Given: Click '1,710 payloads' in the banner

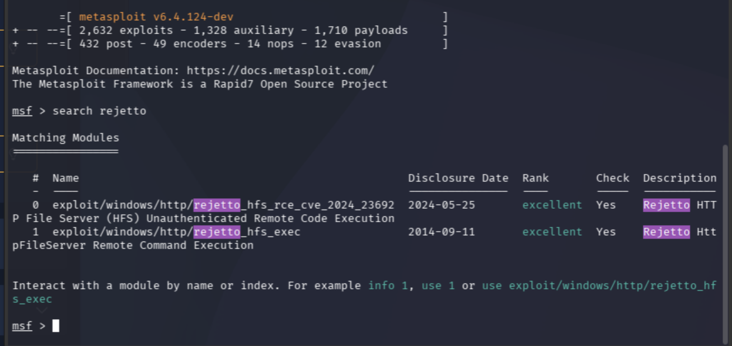Looking at the screenshot, I should (x=361, y=30).
